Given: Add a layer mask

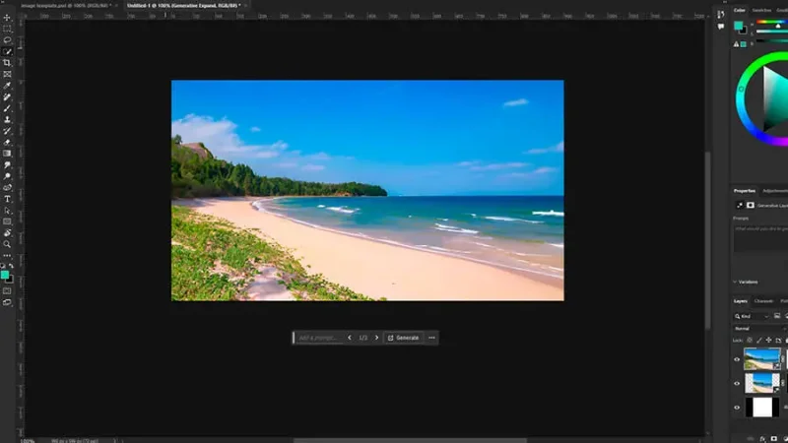Looking at the screenshot, I should click(x=774, y=438).
